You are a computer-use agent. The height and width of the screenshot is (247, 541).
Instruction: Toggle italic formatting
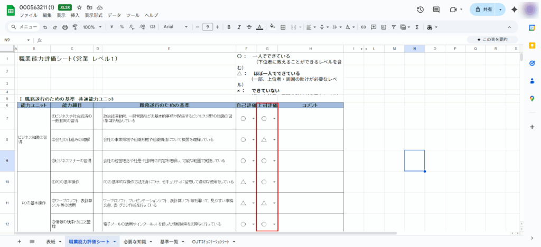pos(239,27)
